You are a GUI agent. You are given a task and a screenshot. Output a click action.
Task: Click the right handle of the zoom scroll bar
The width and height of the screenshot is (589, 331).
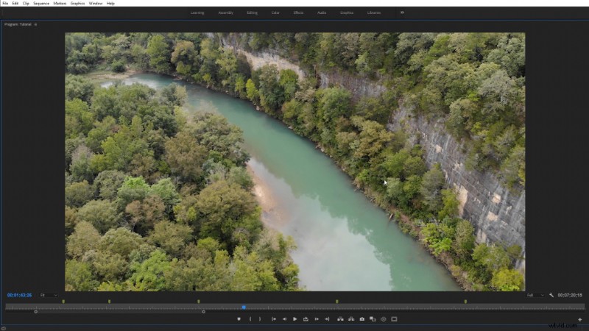204,312
